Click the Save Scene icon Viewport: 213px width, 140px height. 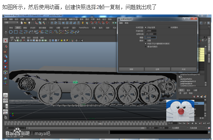(x=29, y=23)
